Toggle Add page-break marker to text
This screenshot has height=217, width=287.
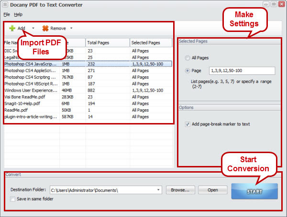[188, 124]
